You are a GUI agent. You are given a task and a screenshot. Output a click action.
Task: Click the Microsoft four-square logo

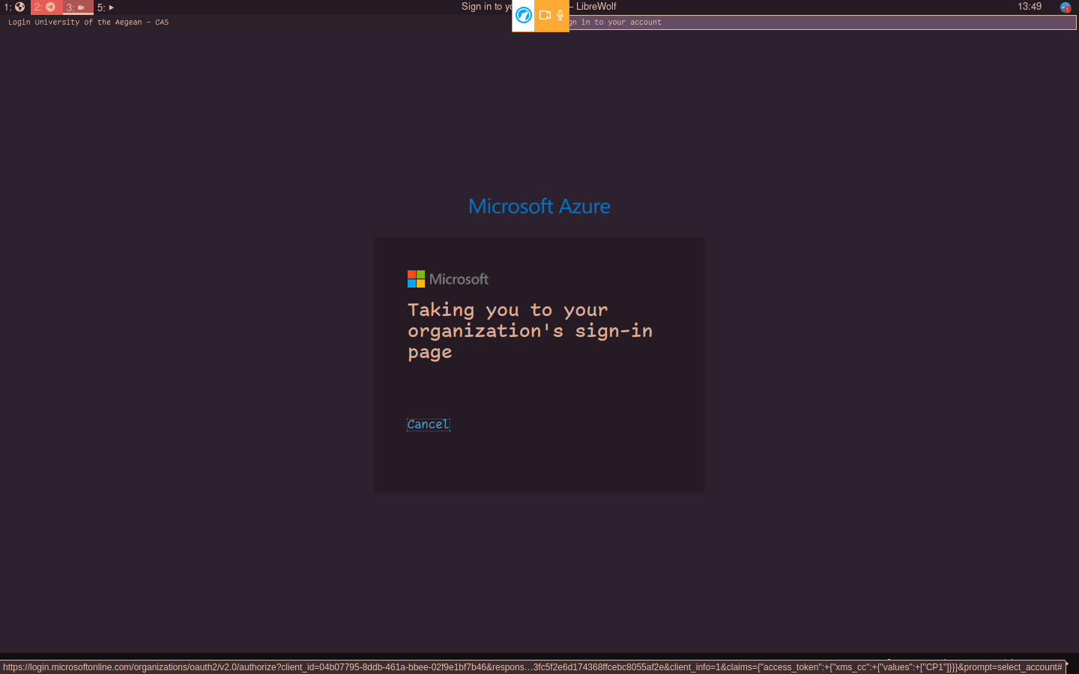tap(414, 279)
